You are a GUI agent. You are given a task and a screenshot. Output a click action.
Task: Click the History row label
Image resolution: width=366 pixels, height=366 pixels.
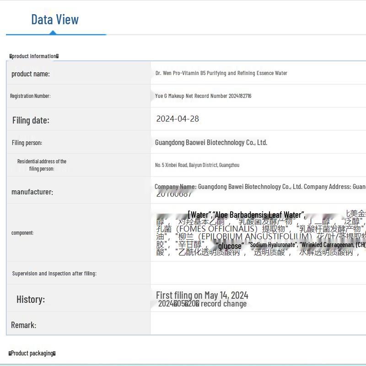(x=31, y=300)
